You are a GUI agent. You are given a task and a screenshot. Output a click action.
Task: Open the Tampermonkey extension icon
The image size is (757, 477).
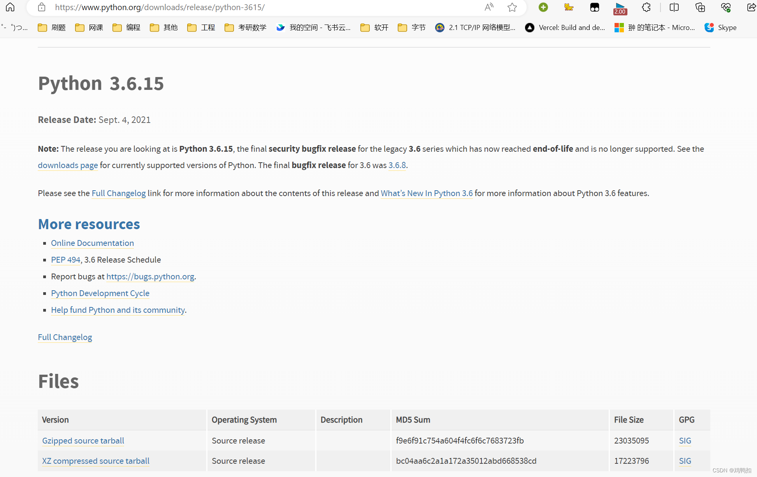(x=594, y=7)
